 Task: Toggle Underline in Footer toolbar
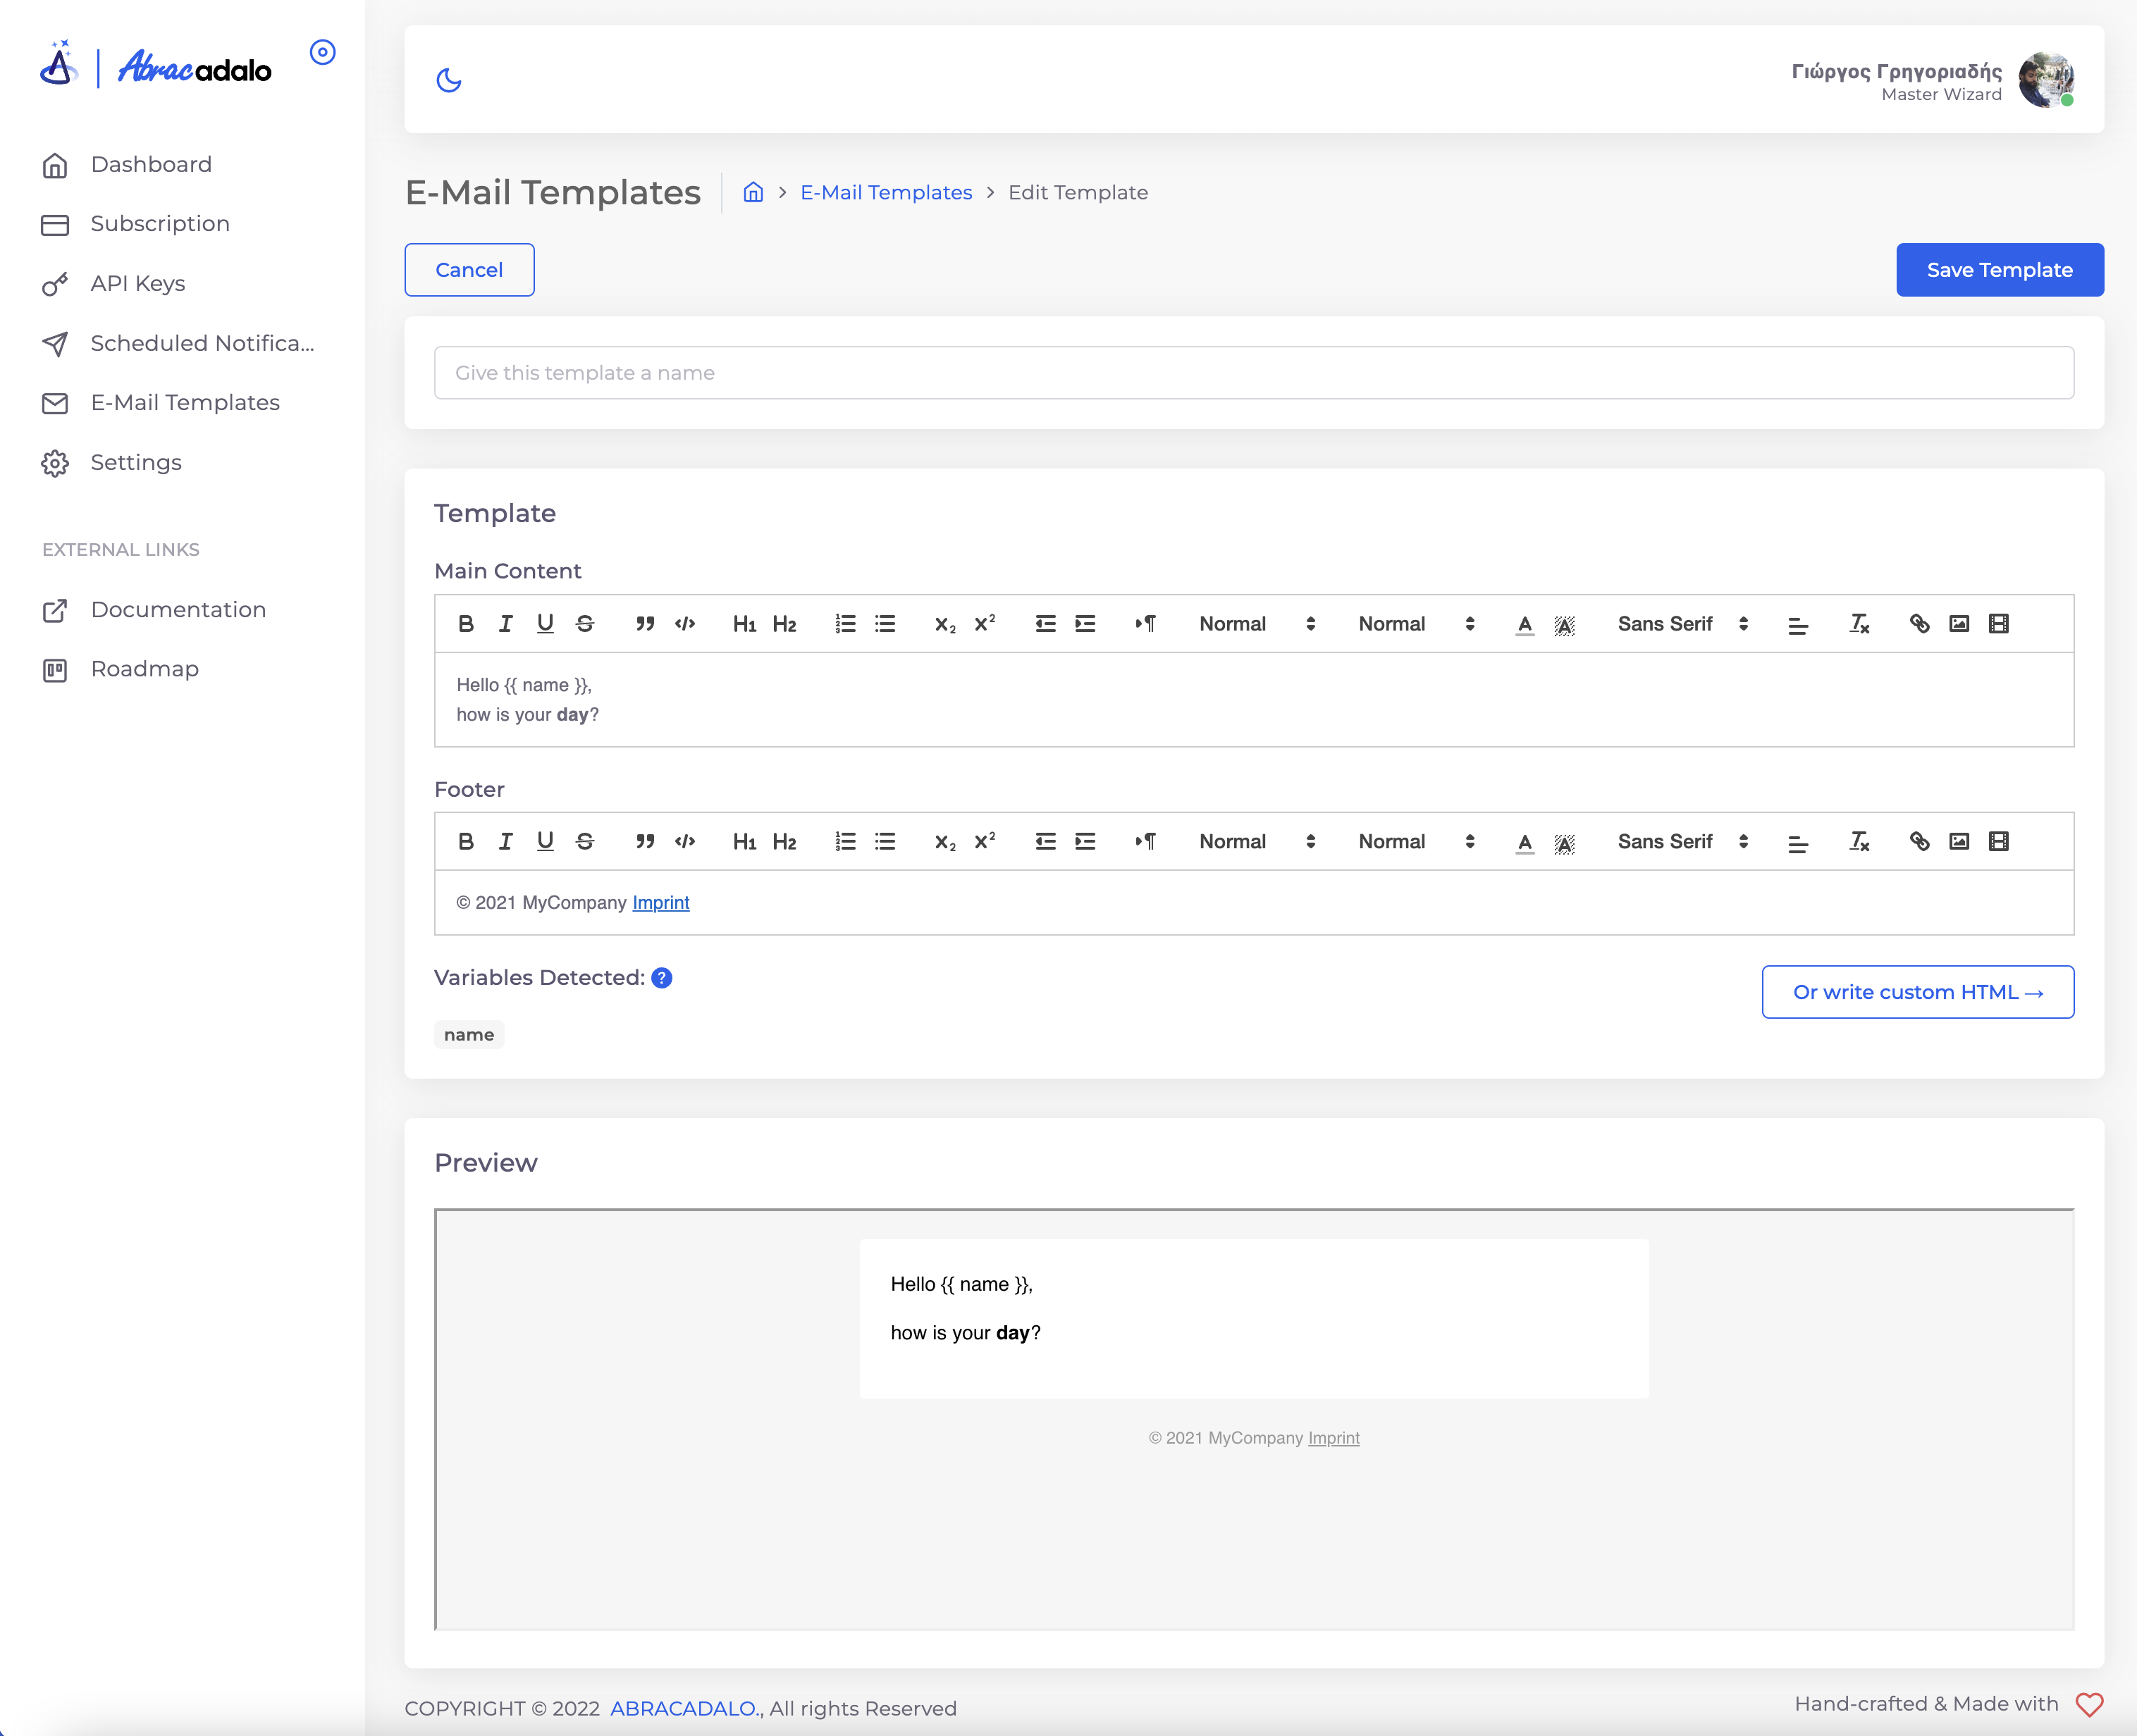(546, 842)
